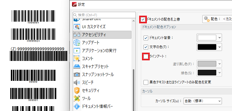Click the glasses icon for アクセシビリティ

77,35
